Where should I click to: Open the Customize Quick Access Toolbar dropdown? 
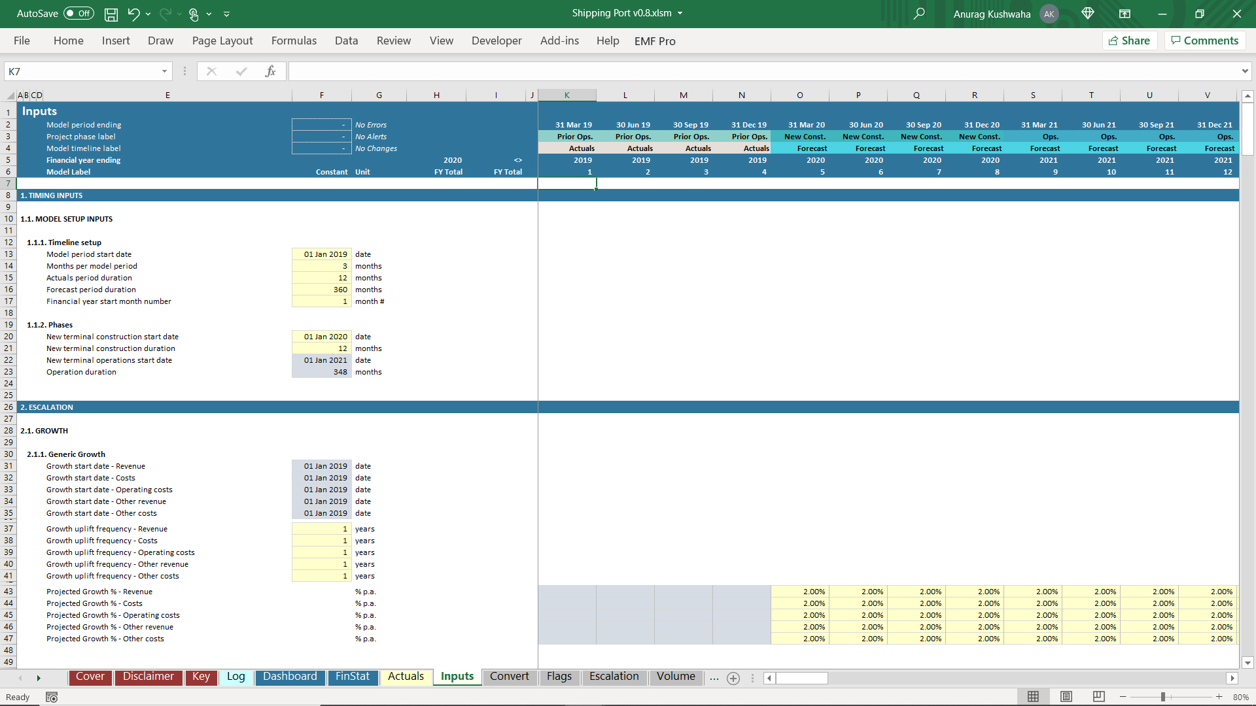pos(226,14)
